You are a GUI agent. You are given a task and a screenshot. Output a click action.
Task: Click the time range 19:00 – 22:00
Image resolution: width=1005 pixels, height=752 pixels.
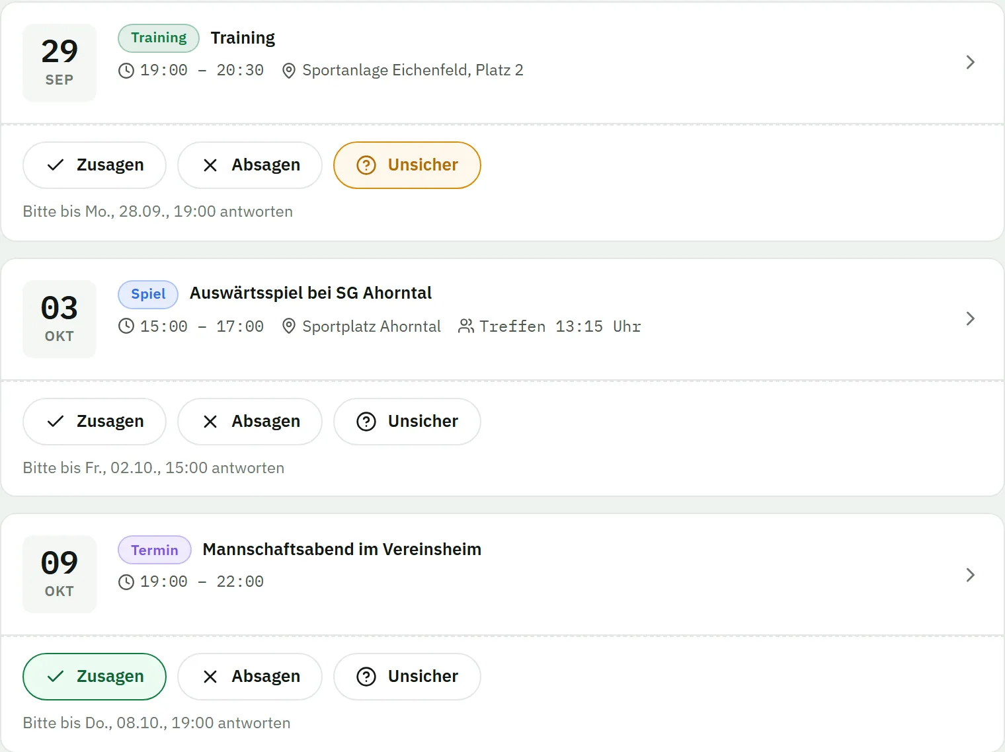pyautogui.click(x=202, y=582)
